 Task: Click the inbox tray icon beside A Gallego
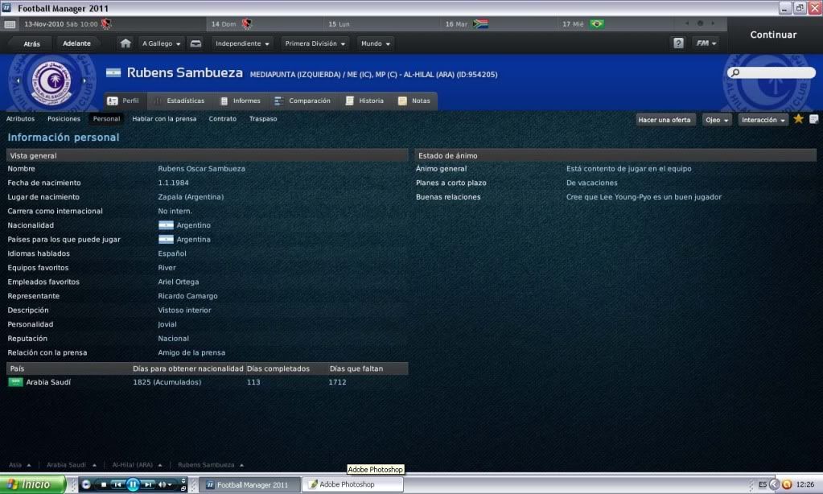195,43
